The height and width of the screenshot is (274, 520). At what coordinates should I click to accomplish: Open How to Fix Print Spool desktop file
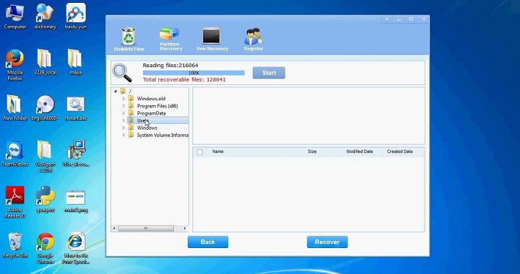coord(76,249)
